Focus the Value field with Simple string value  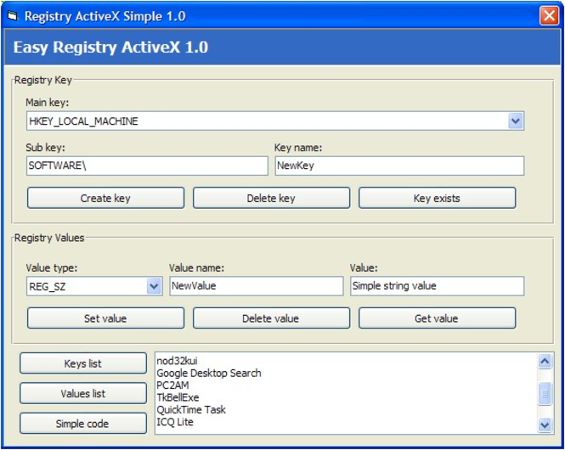click(x=437, y=286)
